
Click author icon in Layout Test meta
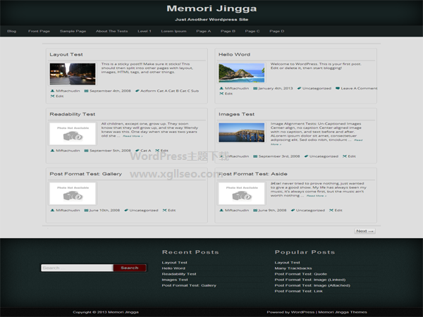(52, 91)
